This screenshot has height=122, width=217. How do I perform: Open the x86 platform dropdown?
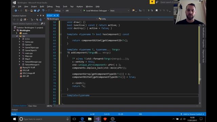73,11
